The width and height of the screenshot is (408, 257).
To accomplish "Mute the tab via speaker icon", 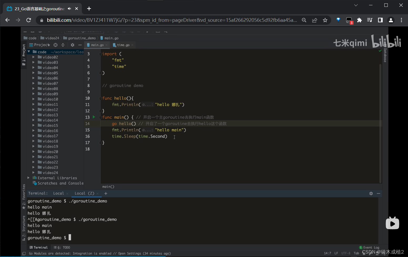I will [x=69, y=9].
